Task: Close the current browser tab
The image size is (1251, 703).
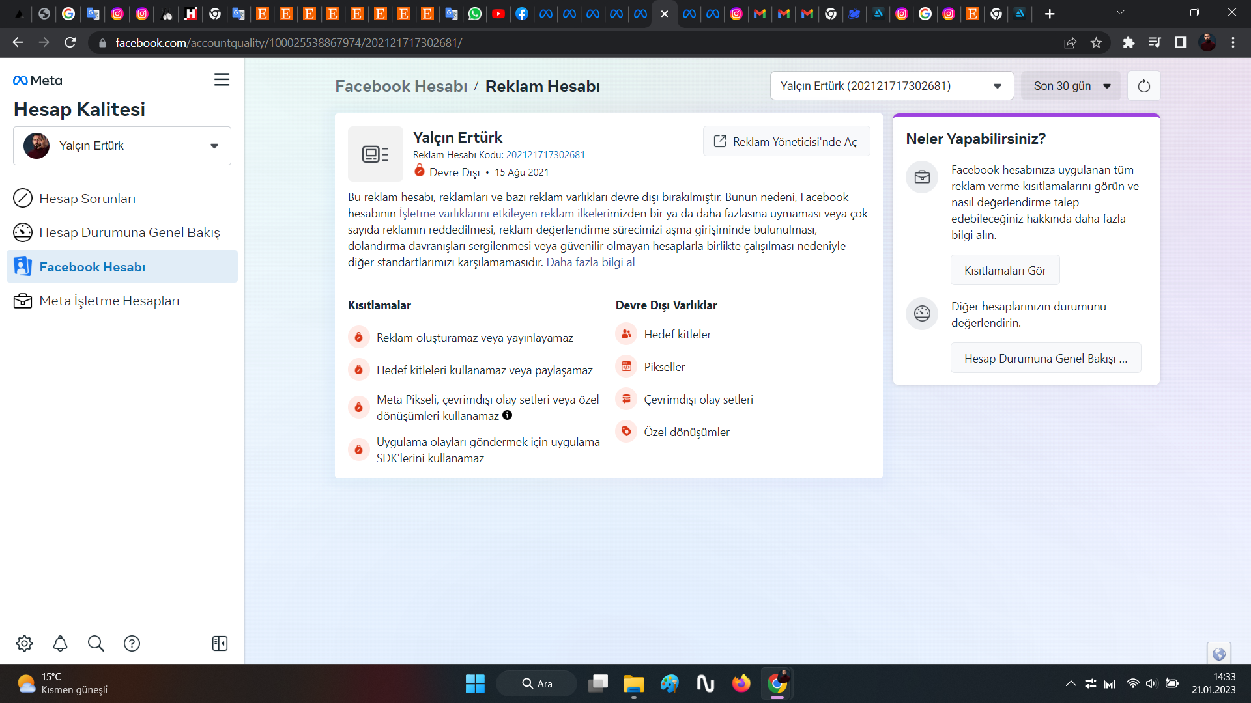Action: (665, 14)
